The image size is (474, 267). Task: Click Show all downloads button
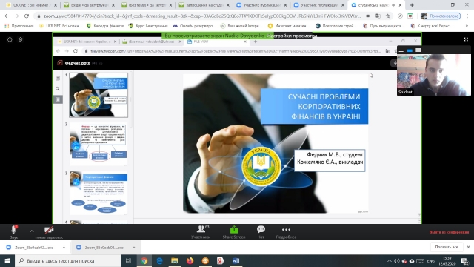pos(447,247)
